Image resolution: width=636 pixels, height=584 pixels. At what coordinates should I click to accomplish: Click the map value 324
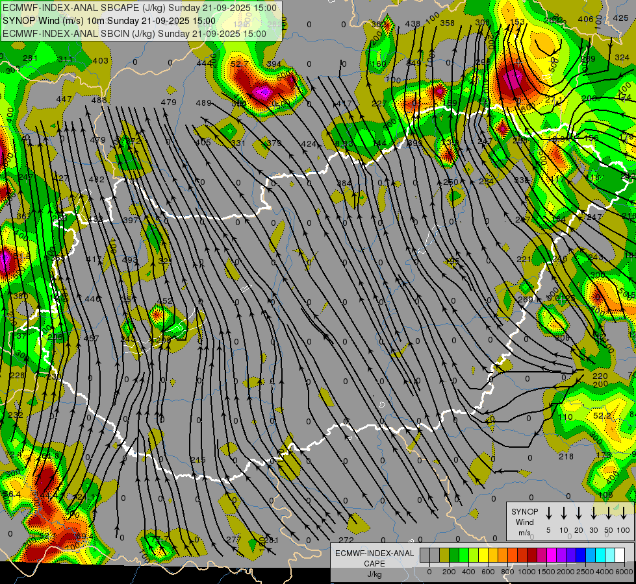pyautogui.click(x=622, y=58)
